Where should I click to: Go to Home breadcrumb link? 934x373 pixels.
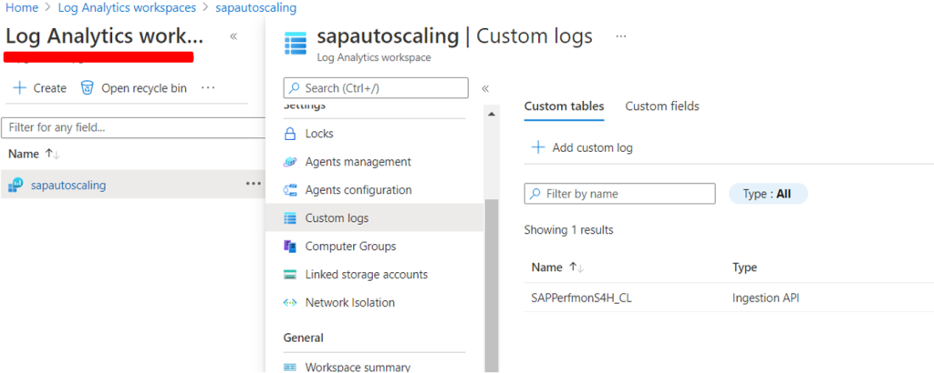point(22,7)
